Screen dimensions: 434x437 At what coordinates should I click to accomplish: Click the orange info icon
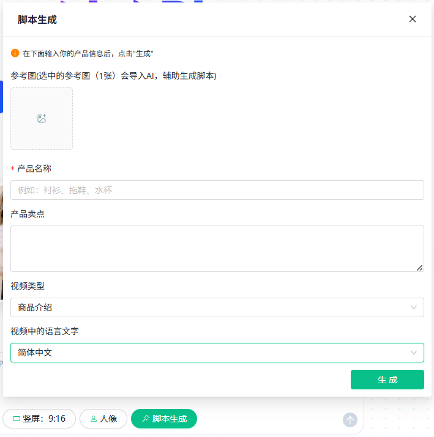coord(15,53)
